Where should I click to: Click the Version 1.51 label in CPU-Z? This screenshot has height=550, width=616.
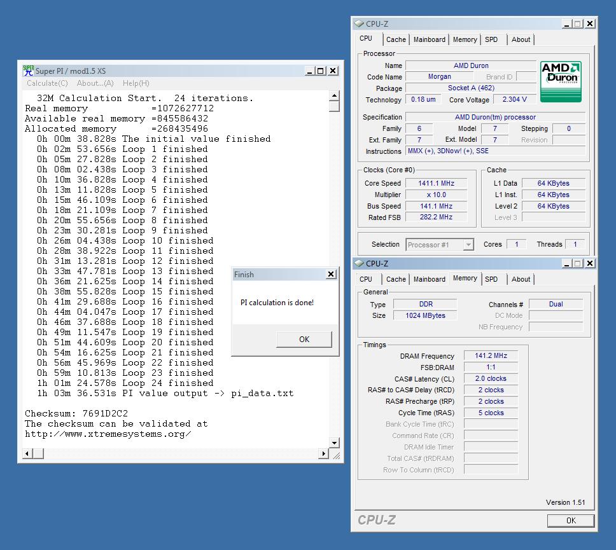[x=565, y=502]
